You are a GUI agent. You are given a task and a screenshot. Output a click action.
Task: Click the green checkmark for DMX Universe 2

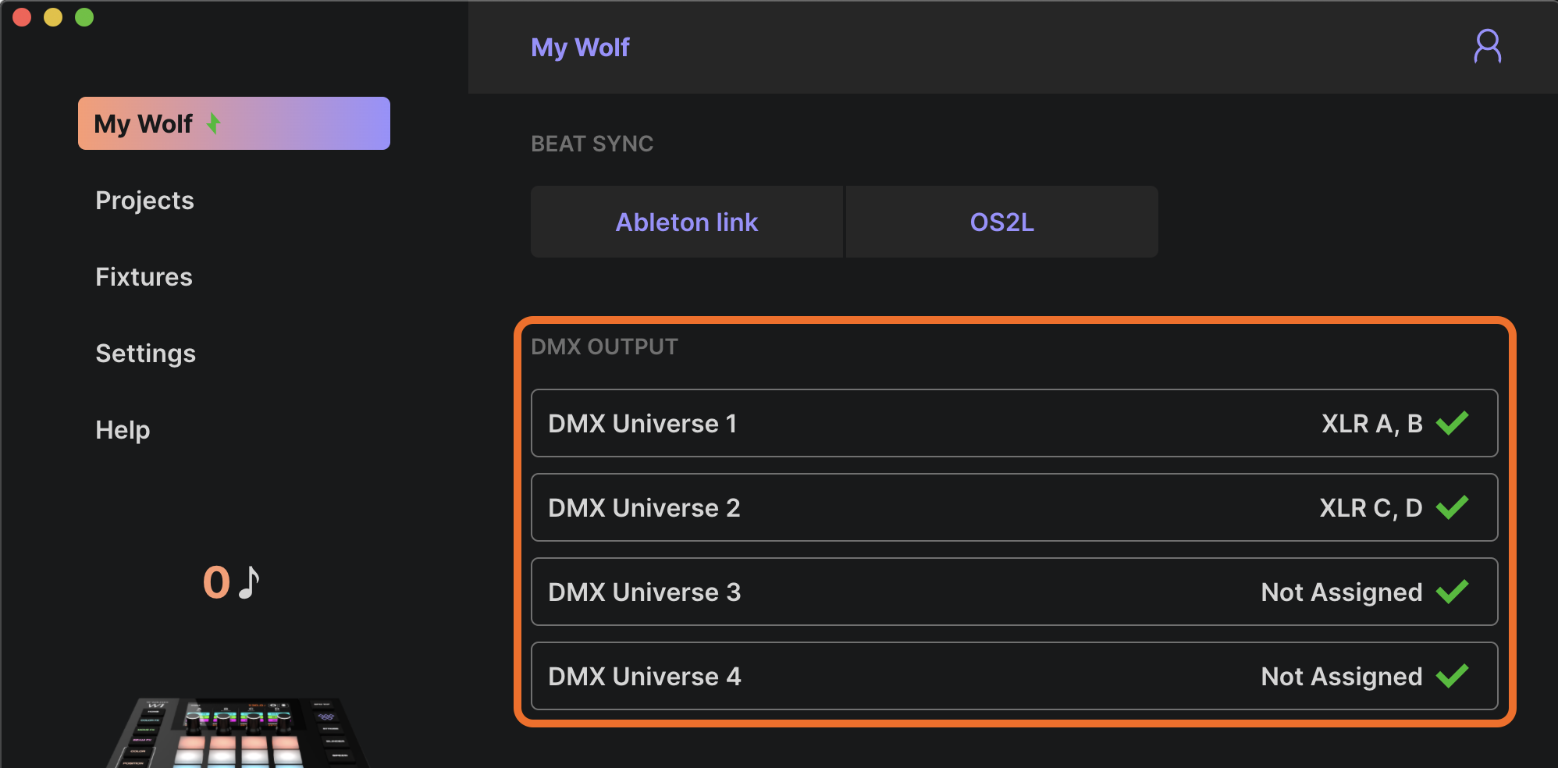(x=1453, y=507)
